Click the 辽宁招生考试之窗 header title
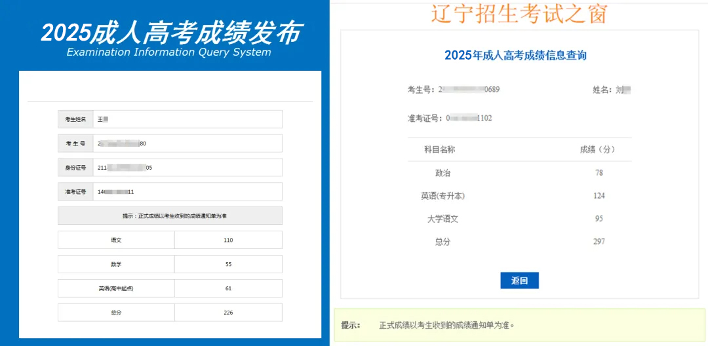 (x=519, y=13)
